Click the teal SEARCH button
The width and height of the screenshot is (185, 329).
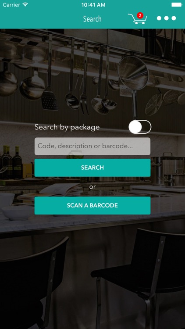(x=92, y=168)
